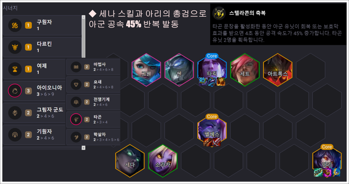Click the 학살자 synergy icon
The width and height of the screenshot is (349, 184).
point(76,137)
